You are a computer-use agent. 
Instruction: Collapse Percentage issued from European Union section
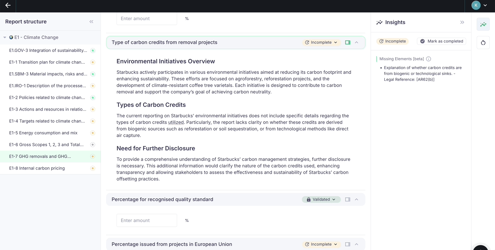(x=357, y=244)
